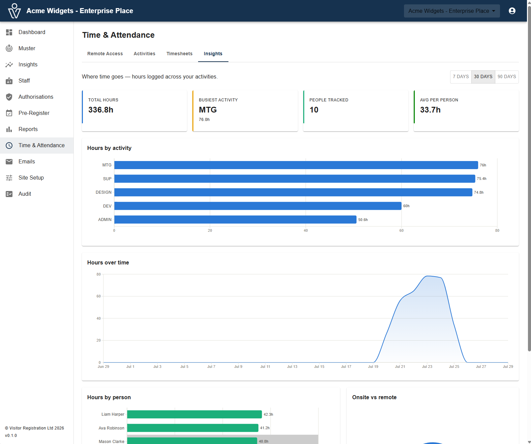Click the DESIGN bar in Hours by activity
531x444 pixels.
pos(293,192)
